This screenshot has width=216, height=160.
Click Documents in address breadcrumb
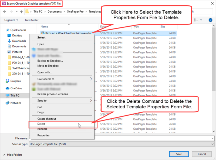coord(55,12)
